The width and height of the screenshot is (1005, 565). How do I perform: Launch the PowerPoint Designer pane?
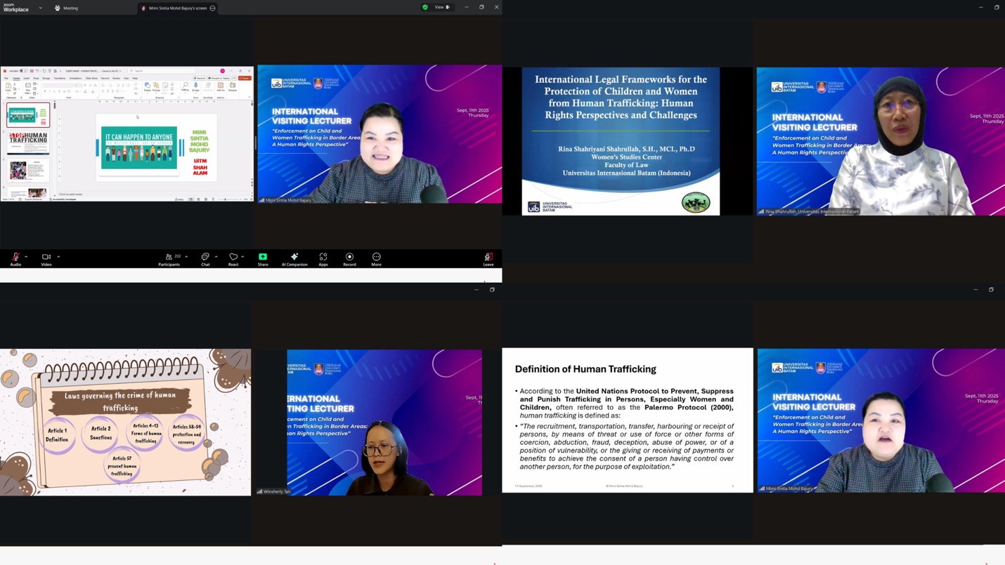[233, 86]
